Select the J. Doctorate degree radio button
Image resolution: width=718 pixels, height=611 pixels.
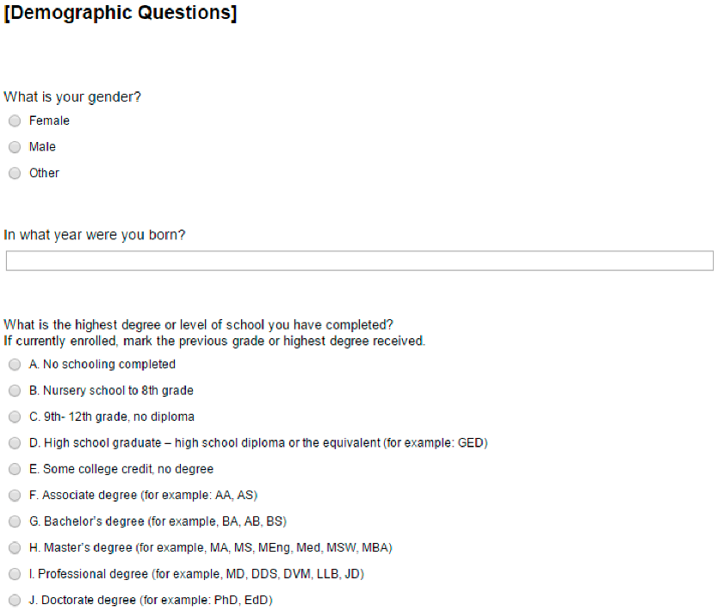pyautogui.click(x=15, y=601)
